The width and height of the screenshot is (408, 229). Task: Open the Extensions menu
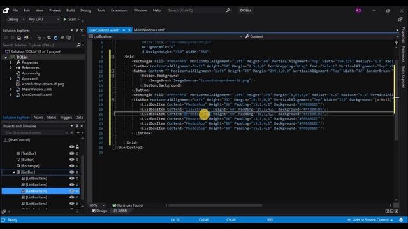(x=119, y=10)
